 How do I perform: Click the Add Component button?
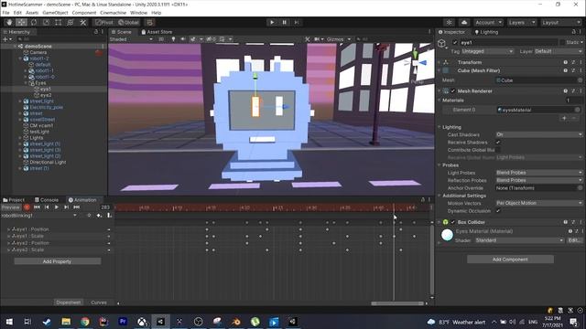pos(510,260)
